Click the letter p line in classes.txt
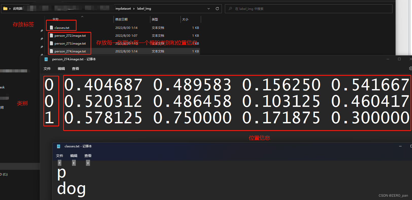 click(x=62, y=174)
